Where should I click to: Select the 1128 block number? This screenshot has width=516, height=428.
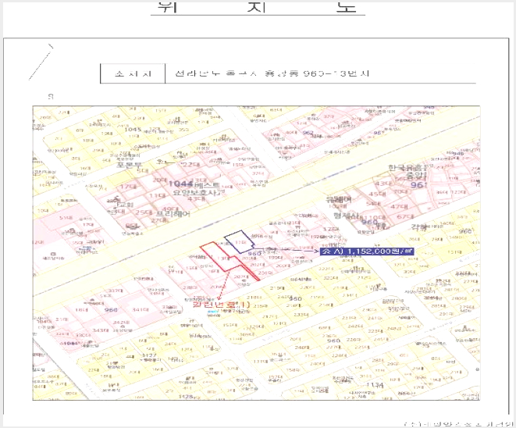[x=186, y=397]
